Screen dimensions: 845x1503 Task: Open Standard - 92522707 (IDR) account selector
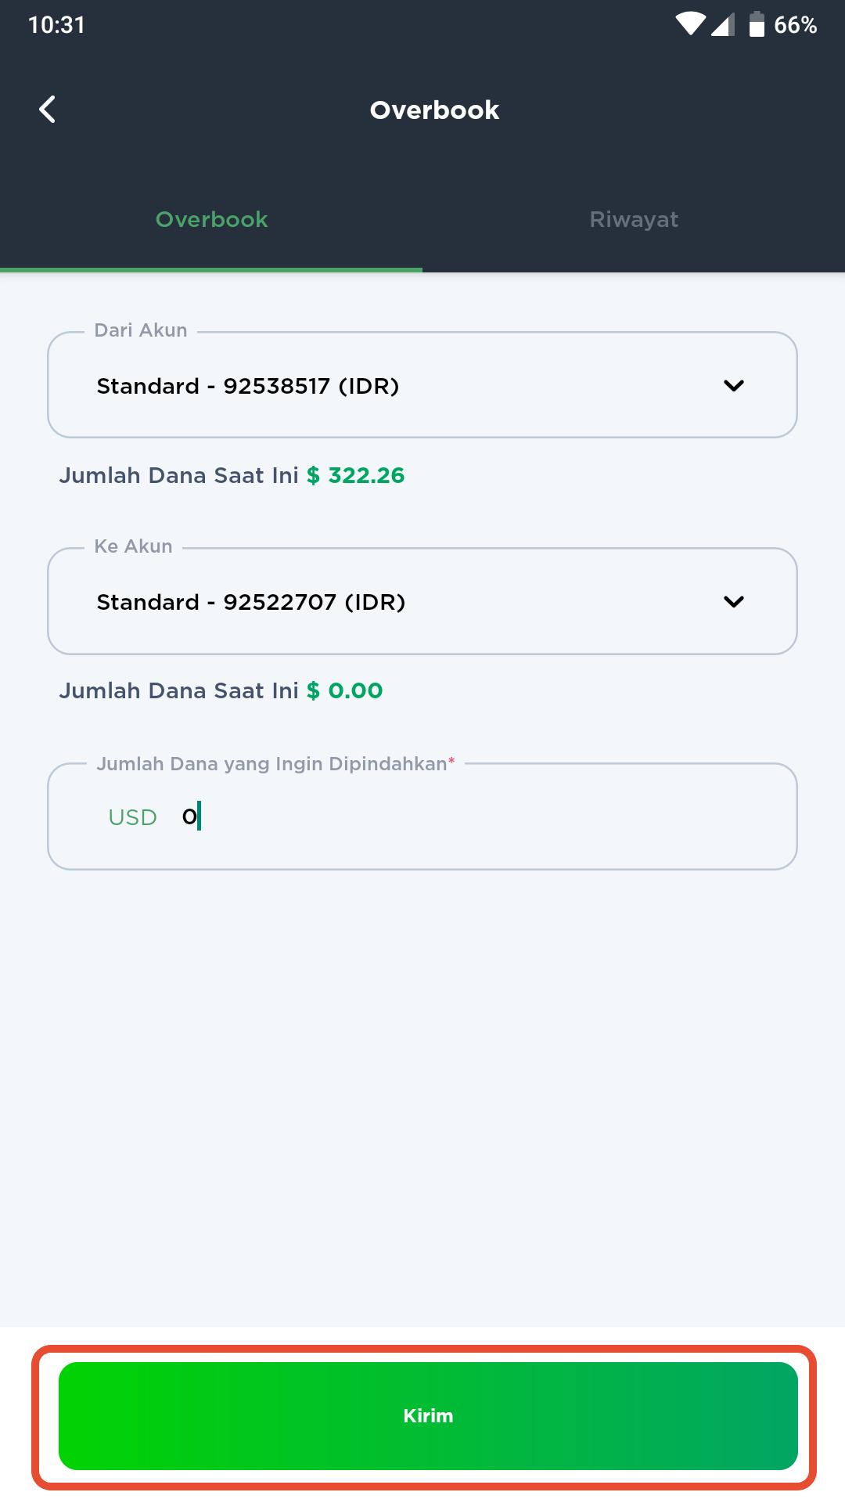(x=422, y=601)
